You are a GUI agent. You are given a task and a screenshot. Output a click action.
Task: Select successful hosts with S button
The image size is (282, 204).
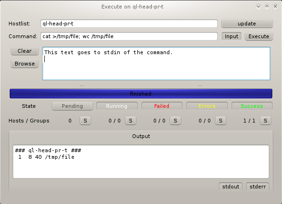(265, 121)
